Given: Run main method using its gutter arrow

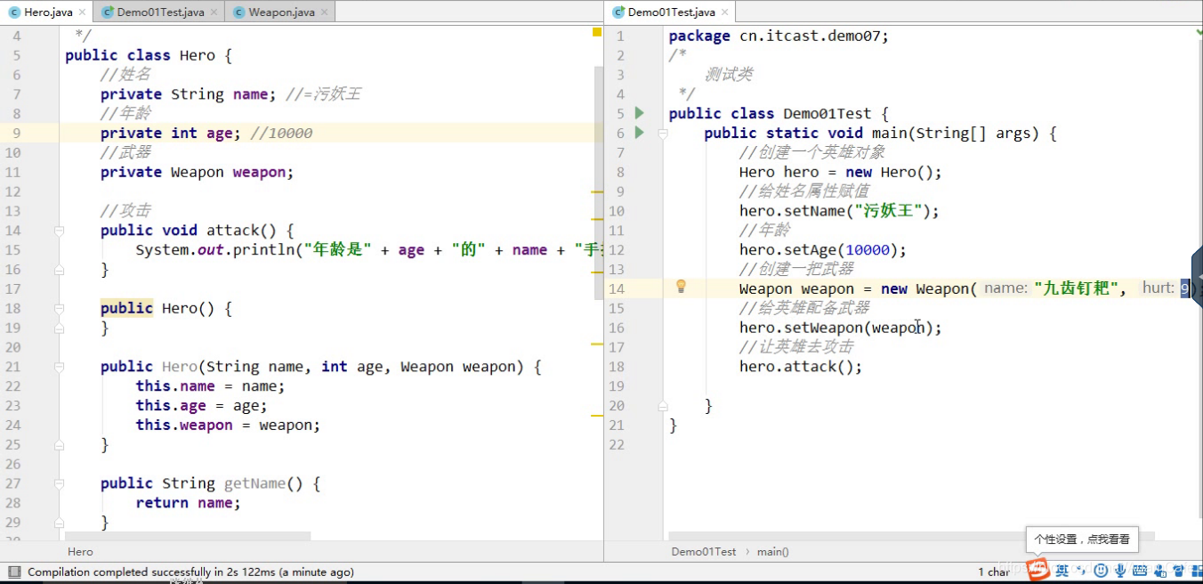Looking at the screenshot, I should [x=639, y=133].
